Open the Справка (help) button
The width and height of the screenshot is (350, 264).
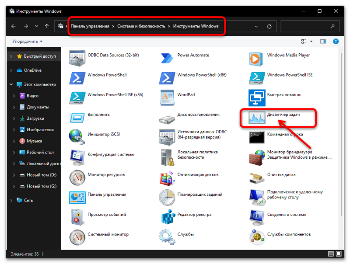coord(335,41)
